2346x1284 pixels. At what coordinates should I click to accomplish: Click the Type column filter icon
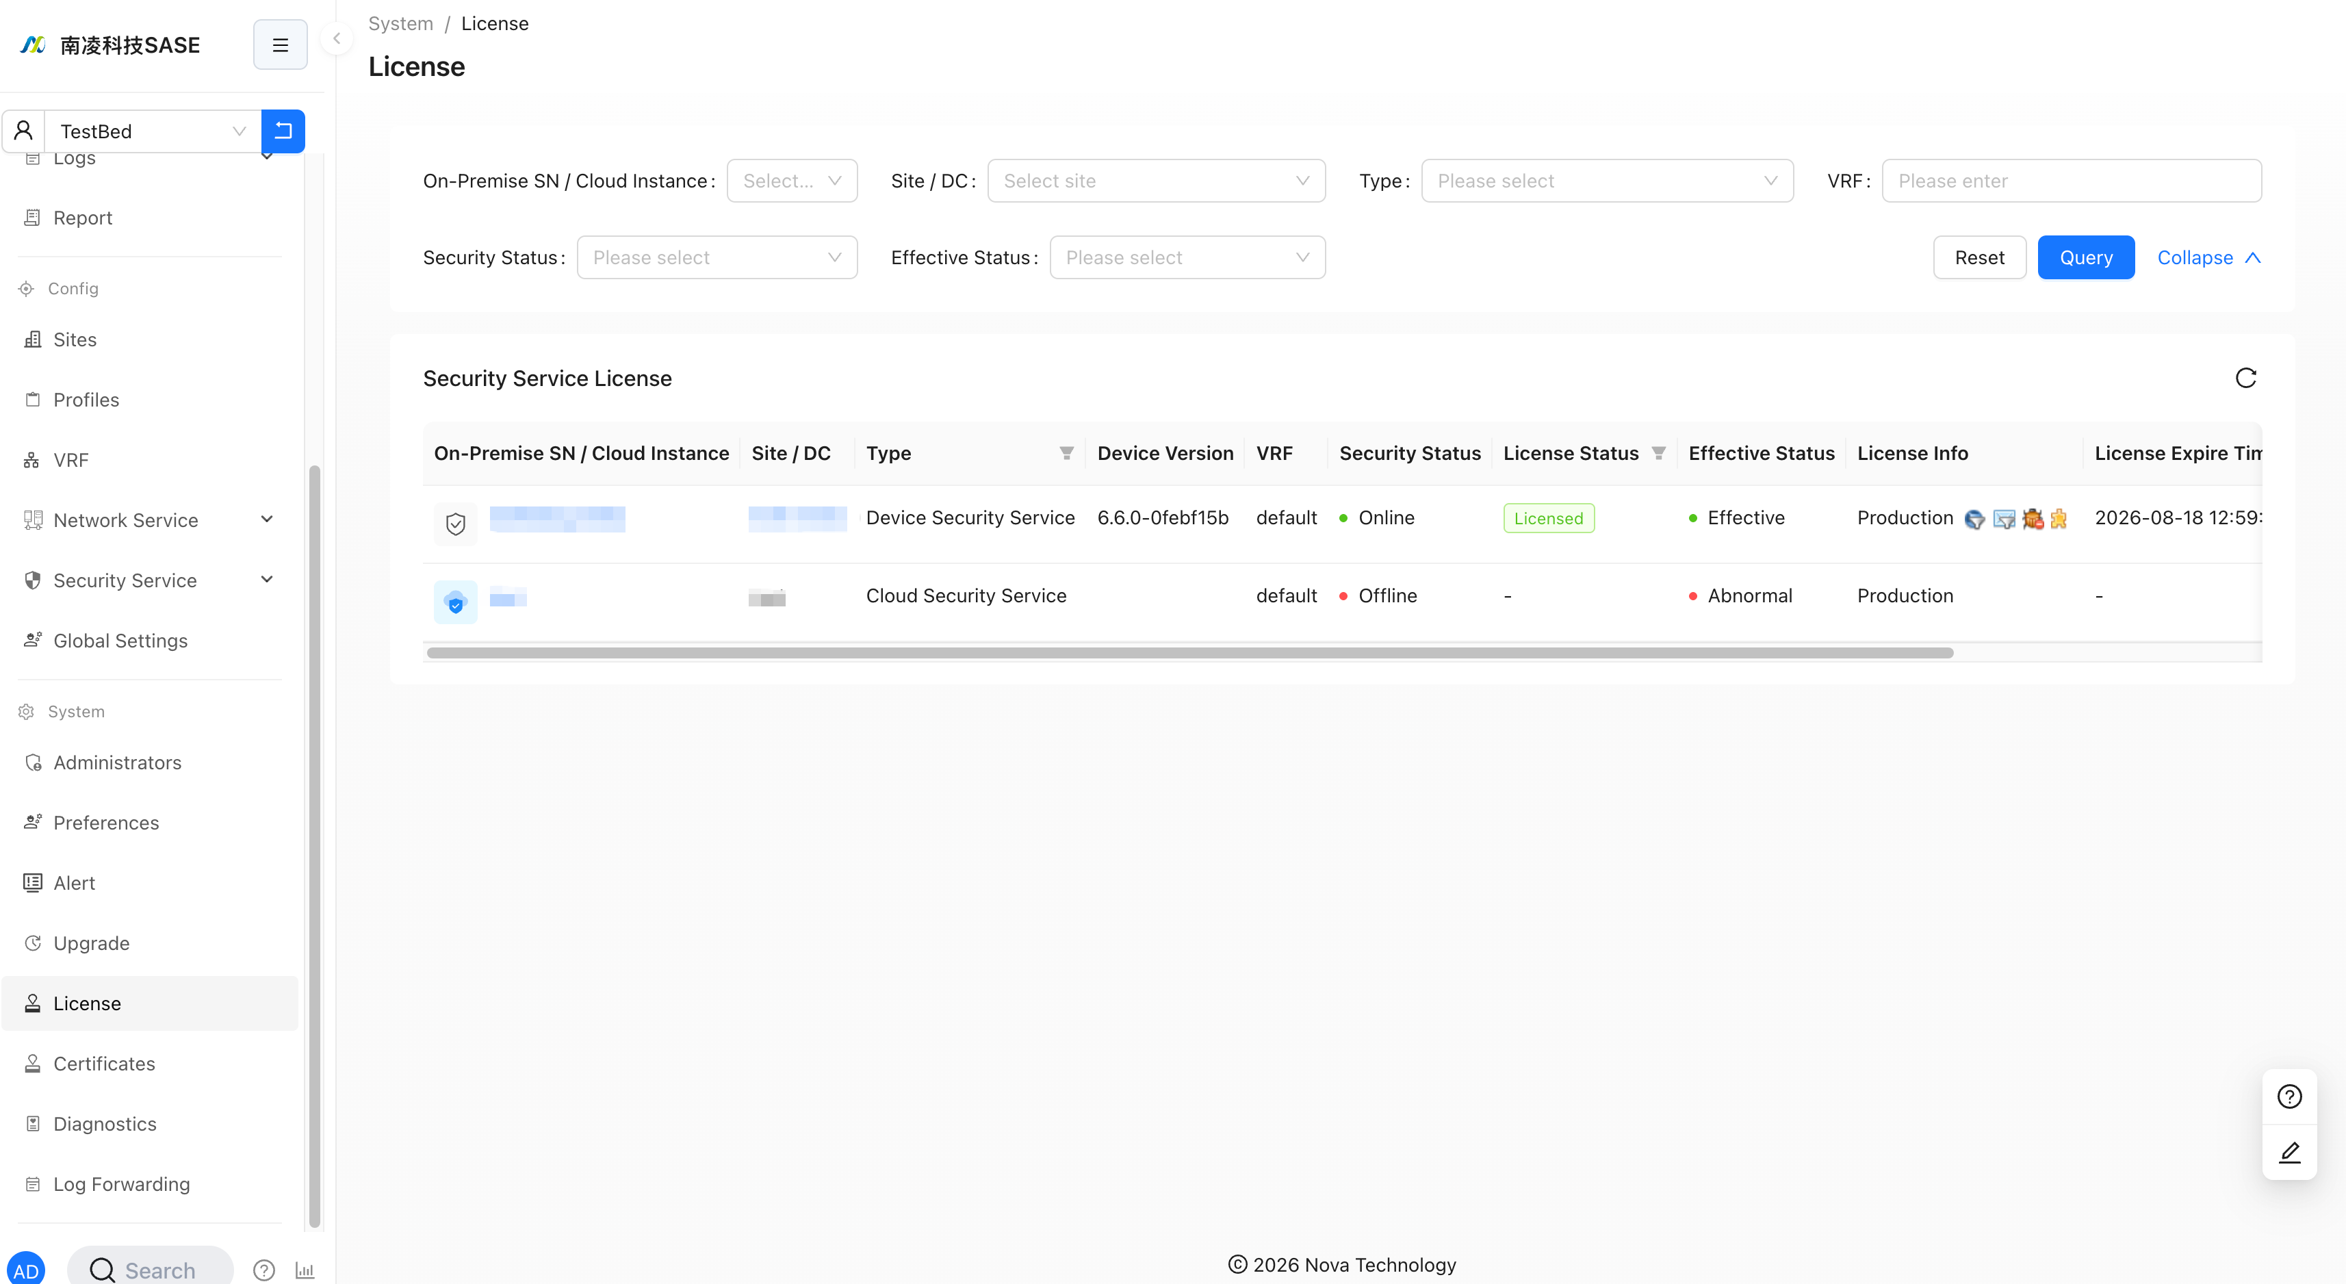(x=1066, y=454)
